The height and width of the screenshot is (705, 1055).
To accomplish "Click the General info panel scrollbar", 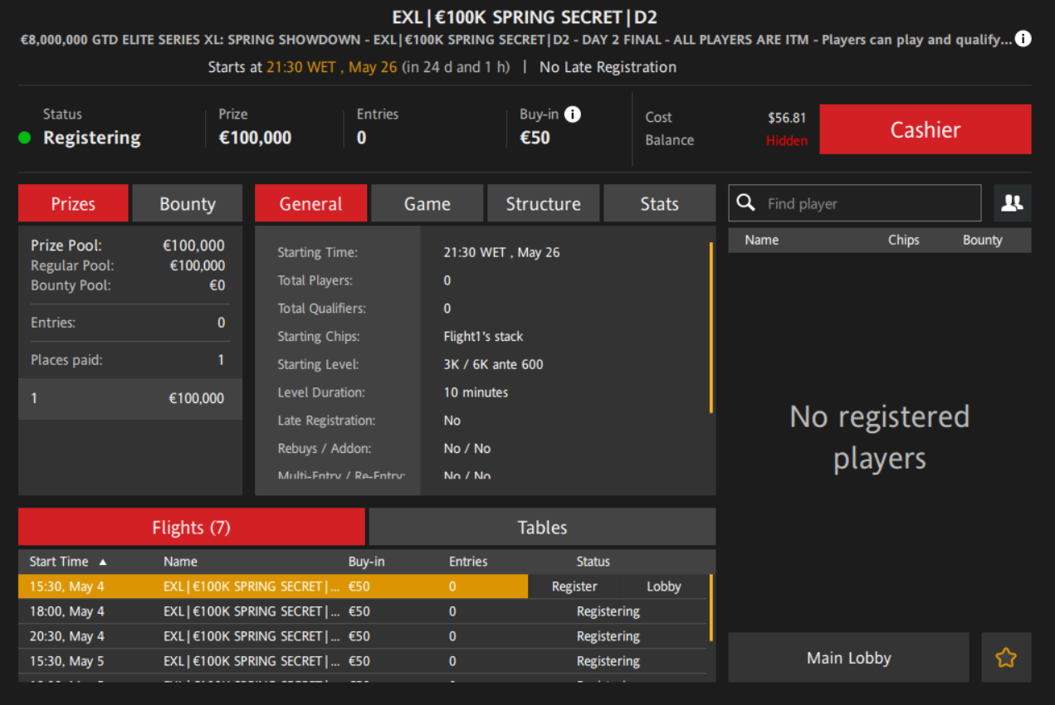I will pyautogui.click(x=711, y=327).
